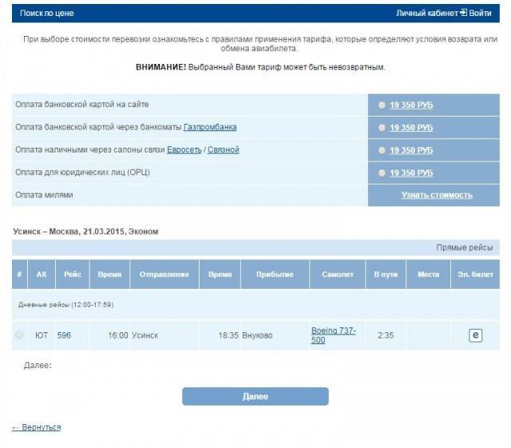Click the Оплата милями row label
Screen dimensions: 511x448
click(x=44, y=195)
